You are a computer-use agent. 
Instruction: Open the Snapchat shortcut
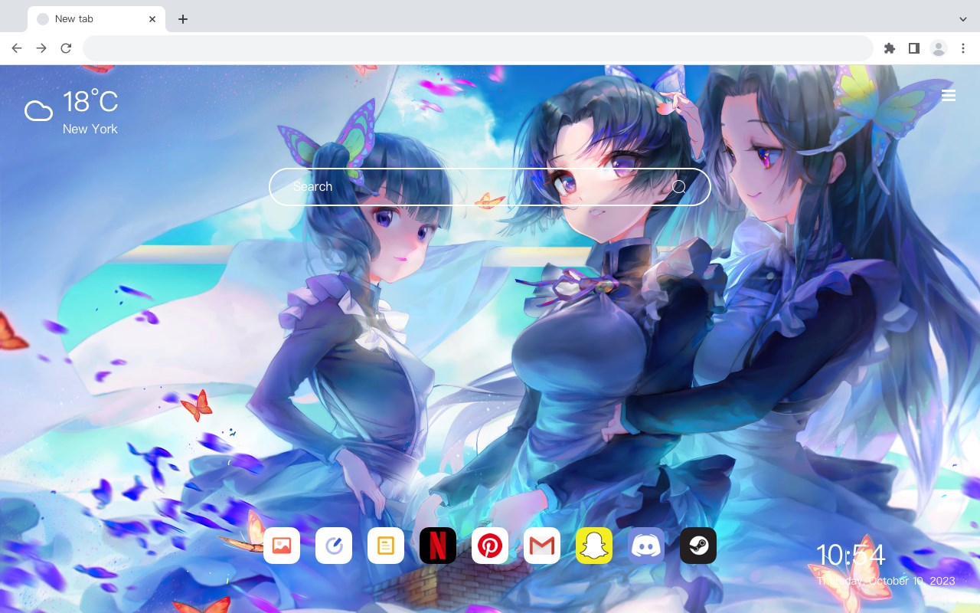tap(594, 546)
